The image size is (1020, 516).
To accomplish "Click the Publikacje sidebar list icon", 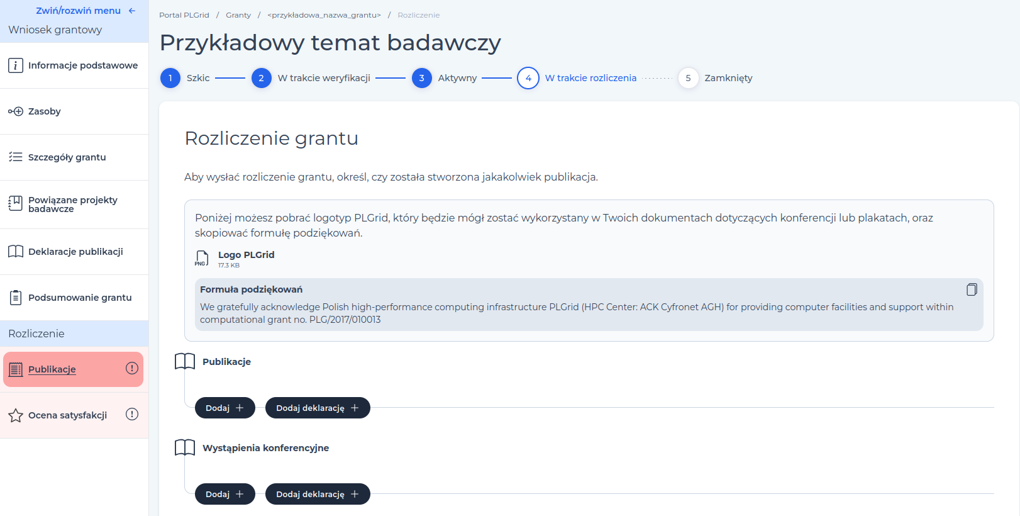I will click(x=16, y=369).
